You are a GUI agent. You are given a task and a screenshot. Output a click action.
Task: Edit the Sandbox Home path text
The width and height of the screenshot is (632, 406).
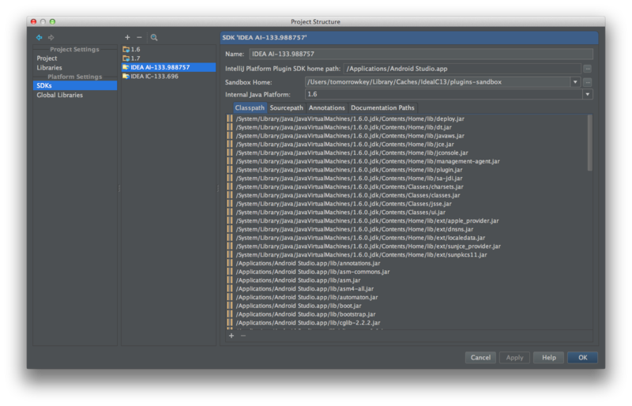point(438,82)
